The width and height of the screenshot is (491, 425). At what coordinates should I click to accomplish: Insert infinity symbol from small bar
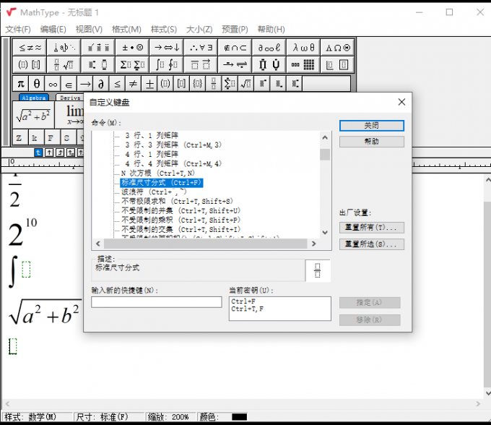coord(53,84)
